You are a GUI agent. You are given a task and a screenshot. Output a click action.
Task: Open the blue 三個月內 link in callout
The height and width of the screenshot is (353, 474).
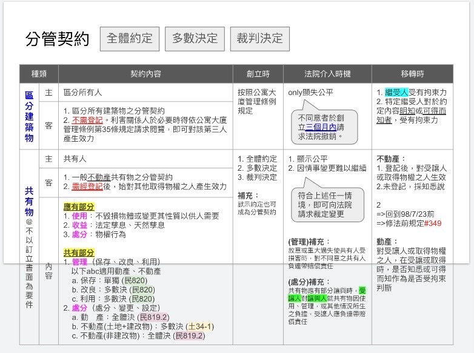coord(321,127)
